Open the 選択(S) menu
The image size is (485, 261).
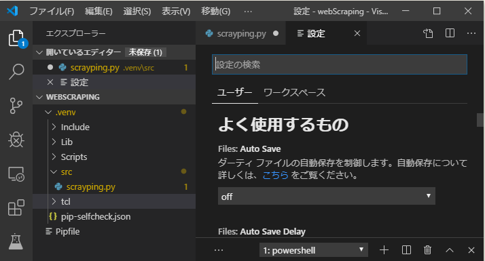[137, 12]
